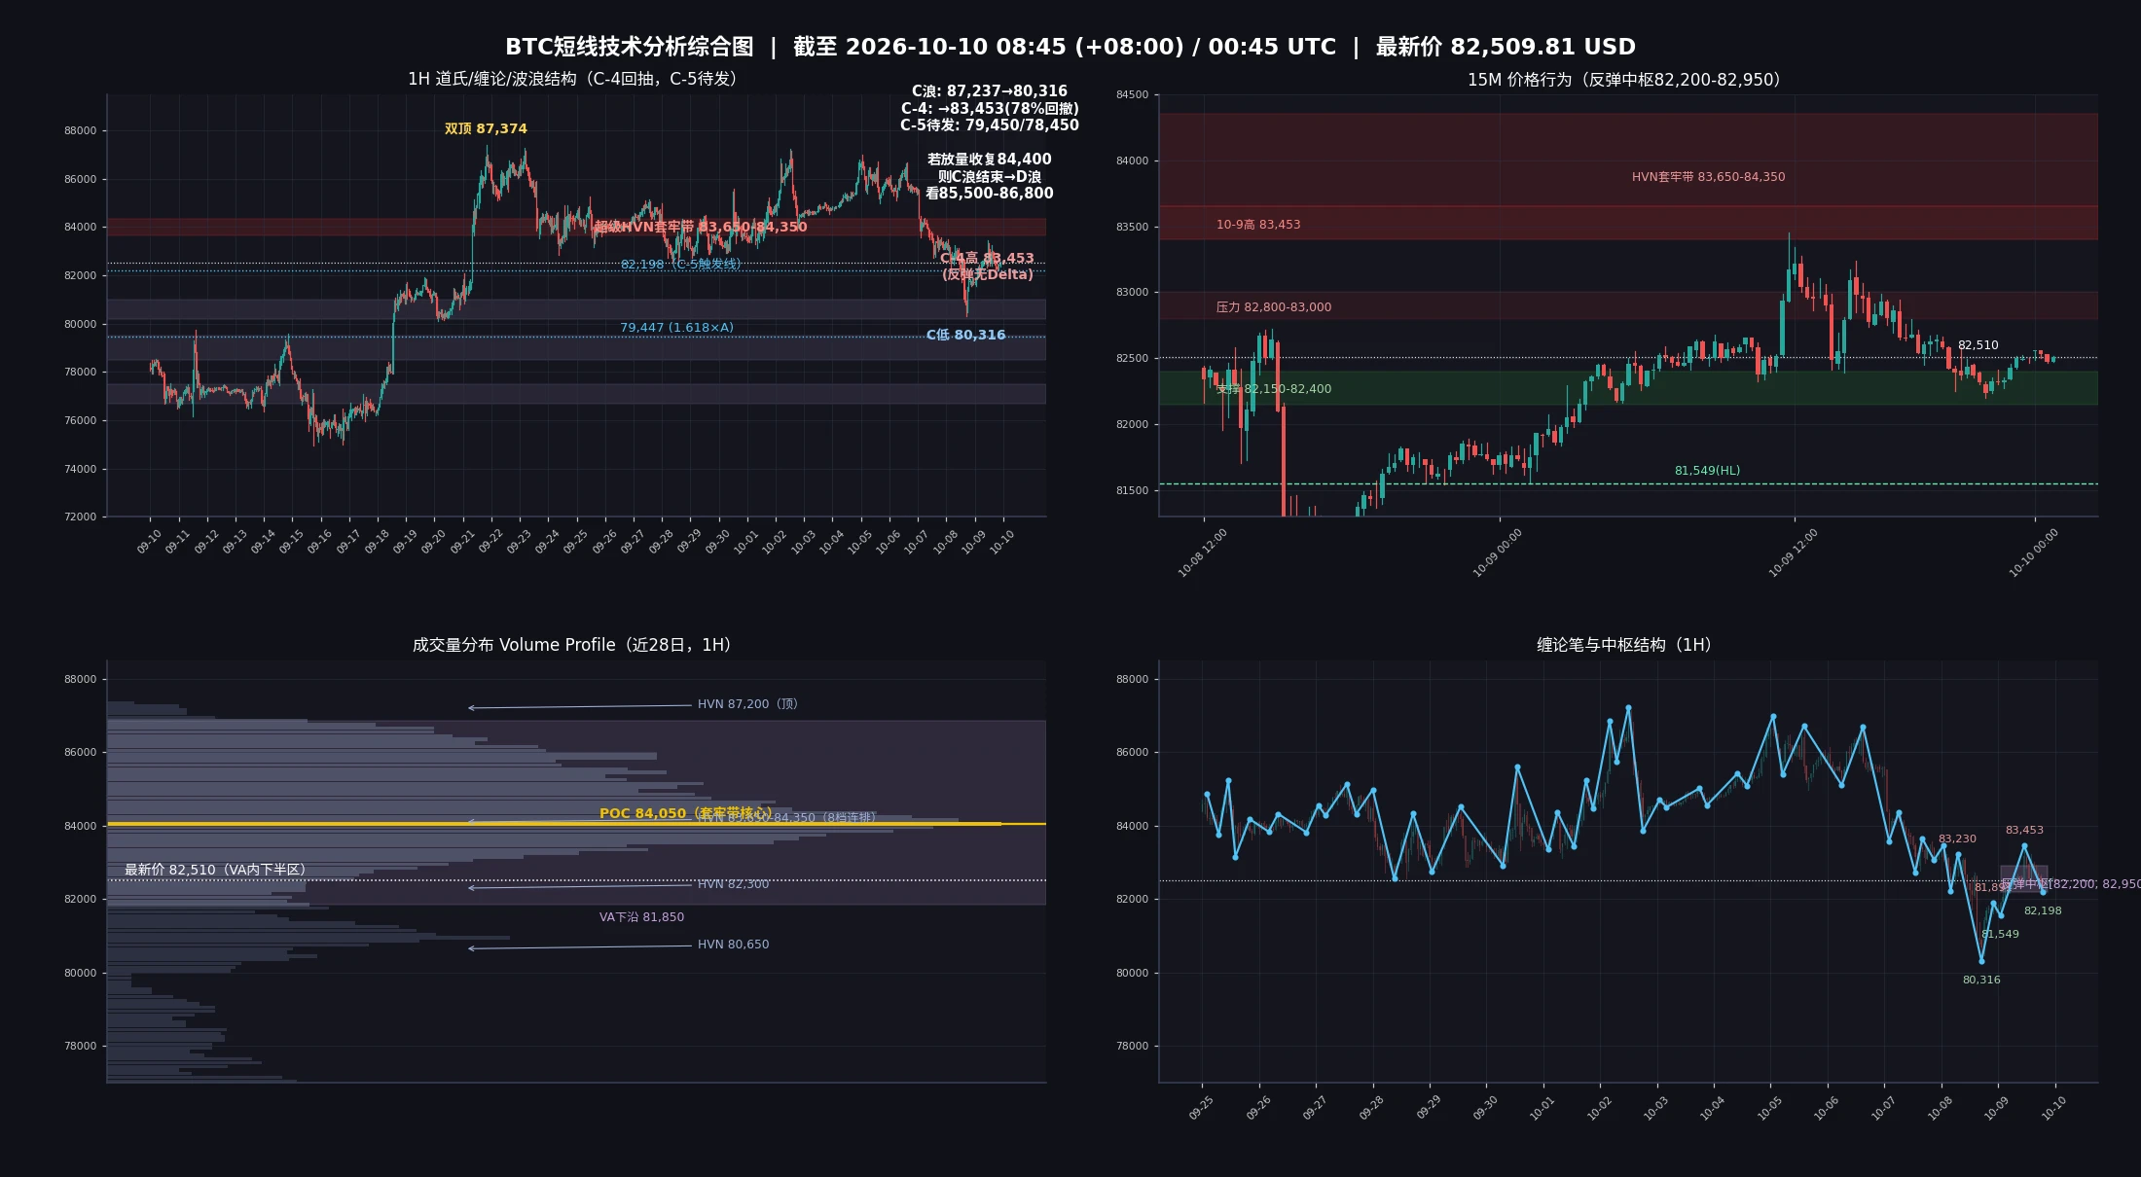This screenshot has height=1177, width=2141.
Task: Select the C低 80,316 low annotation
Action: tap(965, 335)
